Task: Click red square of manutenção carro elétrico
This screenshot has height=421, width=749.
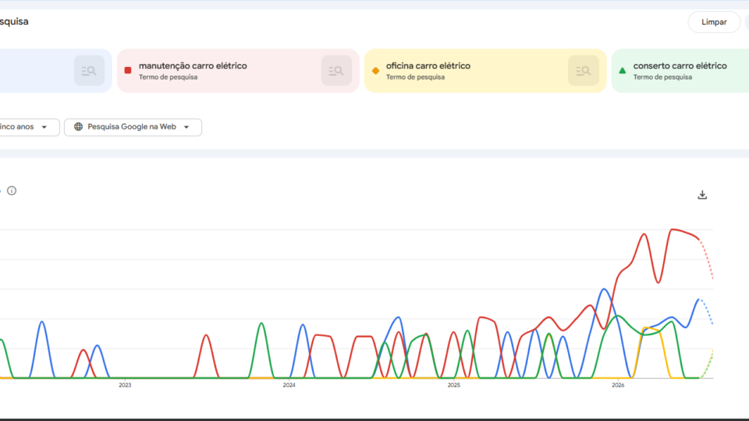Action: 127,70
